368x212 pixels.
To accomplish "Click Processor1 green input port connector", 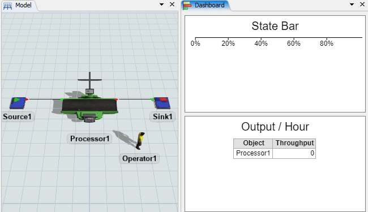I will [62, 100].
